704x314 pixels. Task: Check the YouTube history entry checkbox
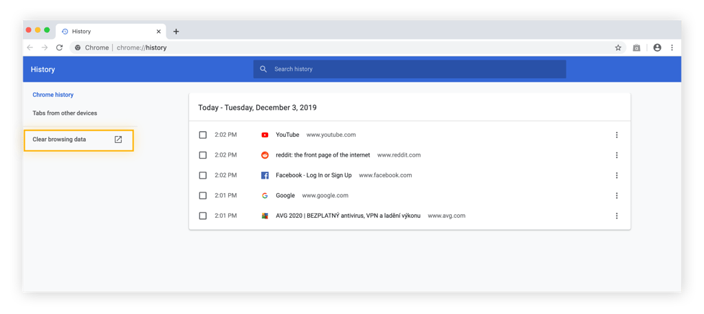click(x=203, y=135)
